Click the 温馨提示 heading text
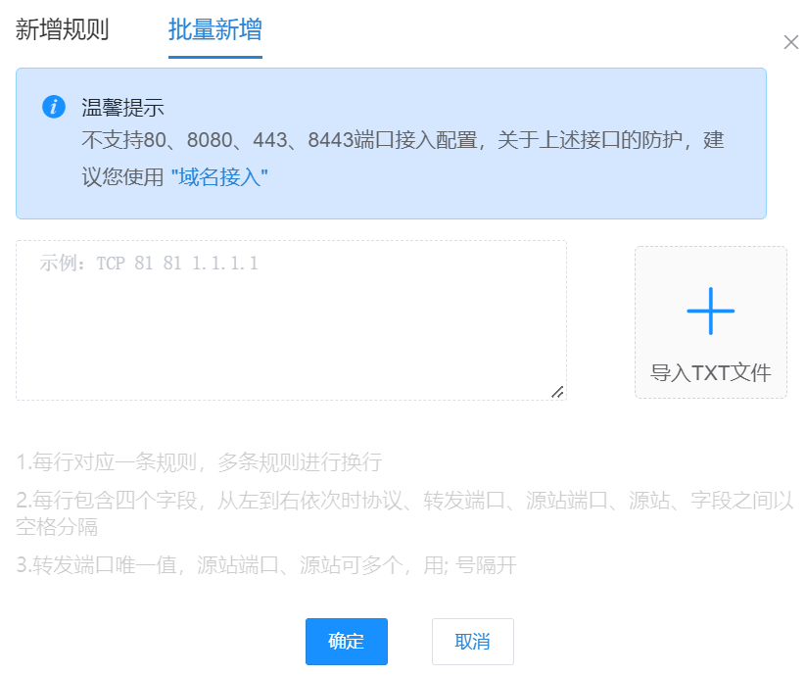Image resolution: width=806 pixels, height=675 pixels. pyautogui.click(x=122, y=108)
